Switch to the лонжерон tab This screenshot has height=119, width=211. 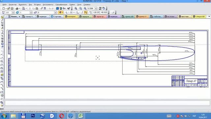pos(71,17)
